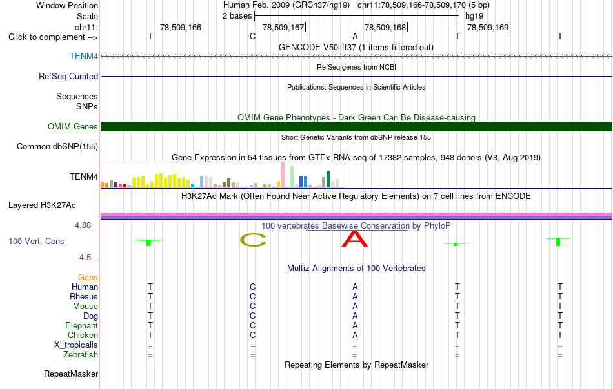Viewport: 613px width, 389px height.
Task: Open the 'RefSeq genes from NCBI' title
Action: tap(357, 67)
